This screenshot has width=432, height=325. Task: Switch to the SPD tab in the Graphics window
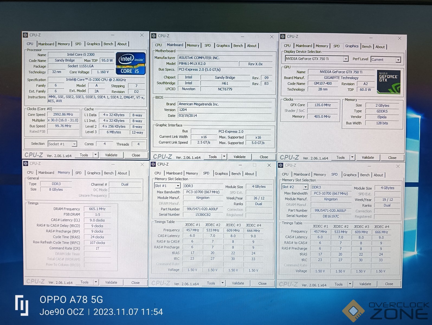point(336,46)
